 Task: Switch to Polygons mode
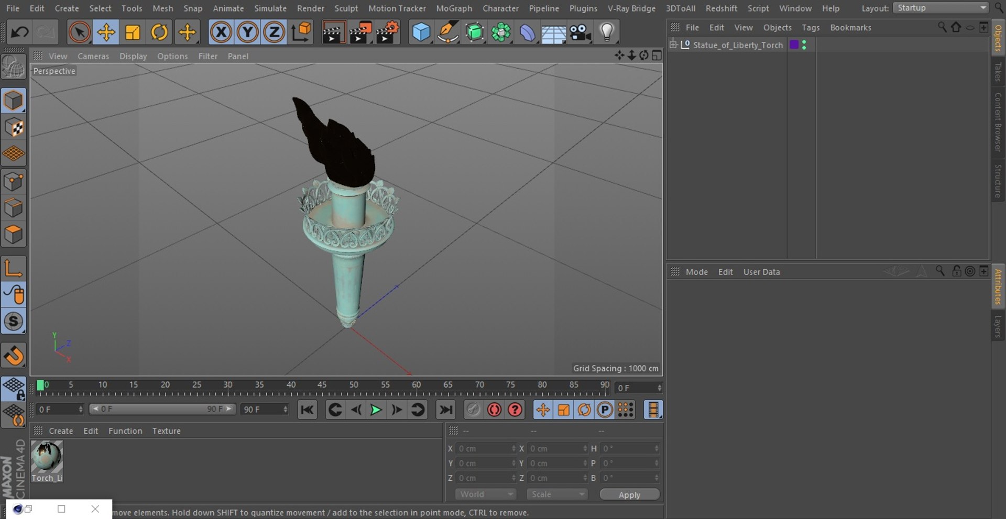[x=14, y=234]
